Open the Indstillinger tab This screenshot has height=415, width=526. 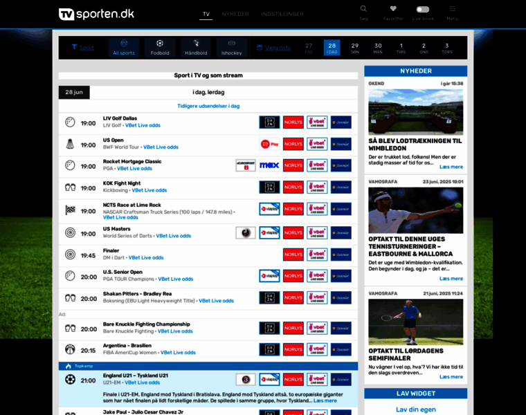point(282,14)
